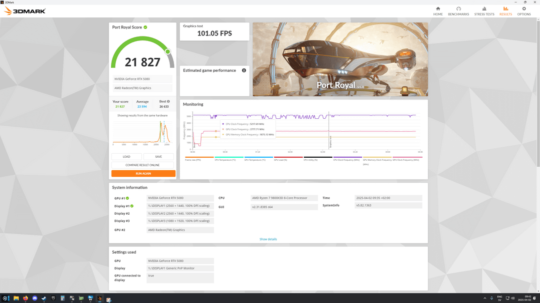Open the Calculator taskbar icon
The image size is (540, 303).
(x=62, y=299)
